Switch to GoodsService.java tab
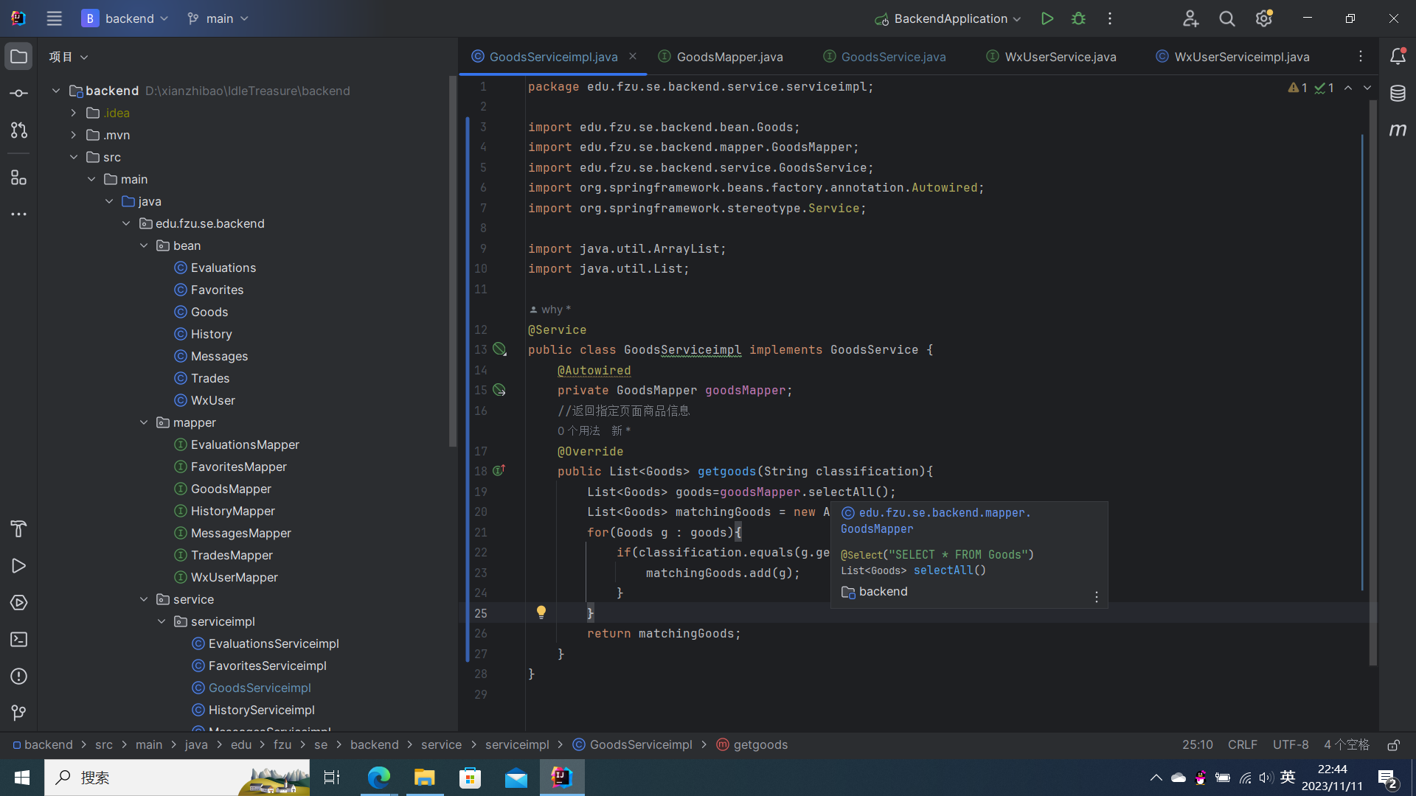Image resolution: width=1416 pixels, height=796 pixels. click(x=884, y=57)
